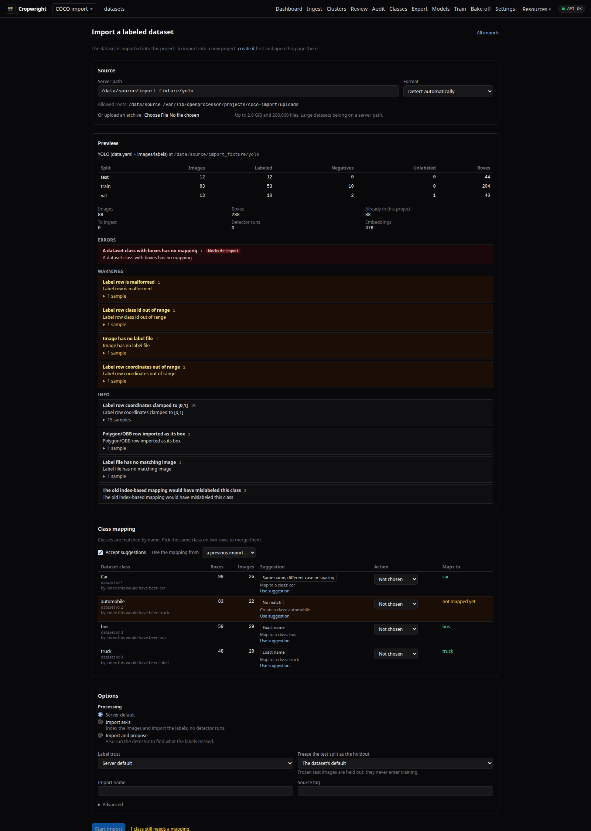Open the Bake-off page
This screenshot has height=831, width=591.
click(x=481, y=9)
